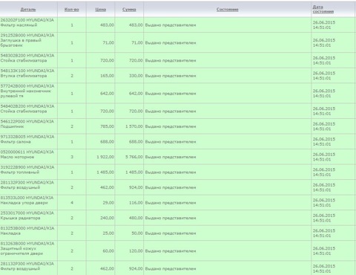Select the Масло моторное part cell

pos(28,157)
